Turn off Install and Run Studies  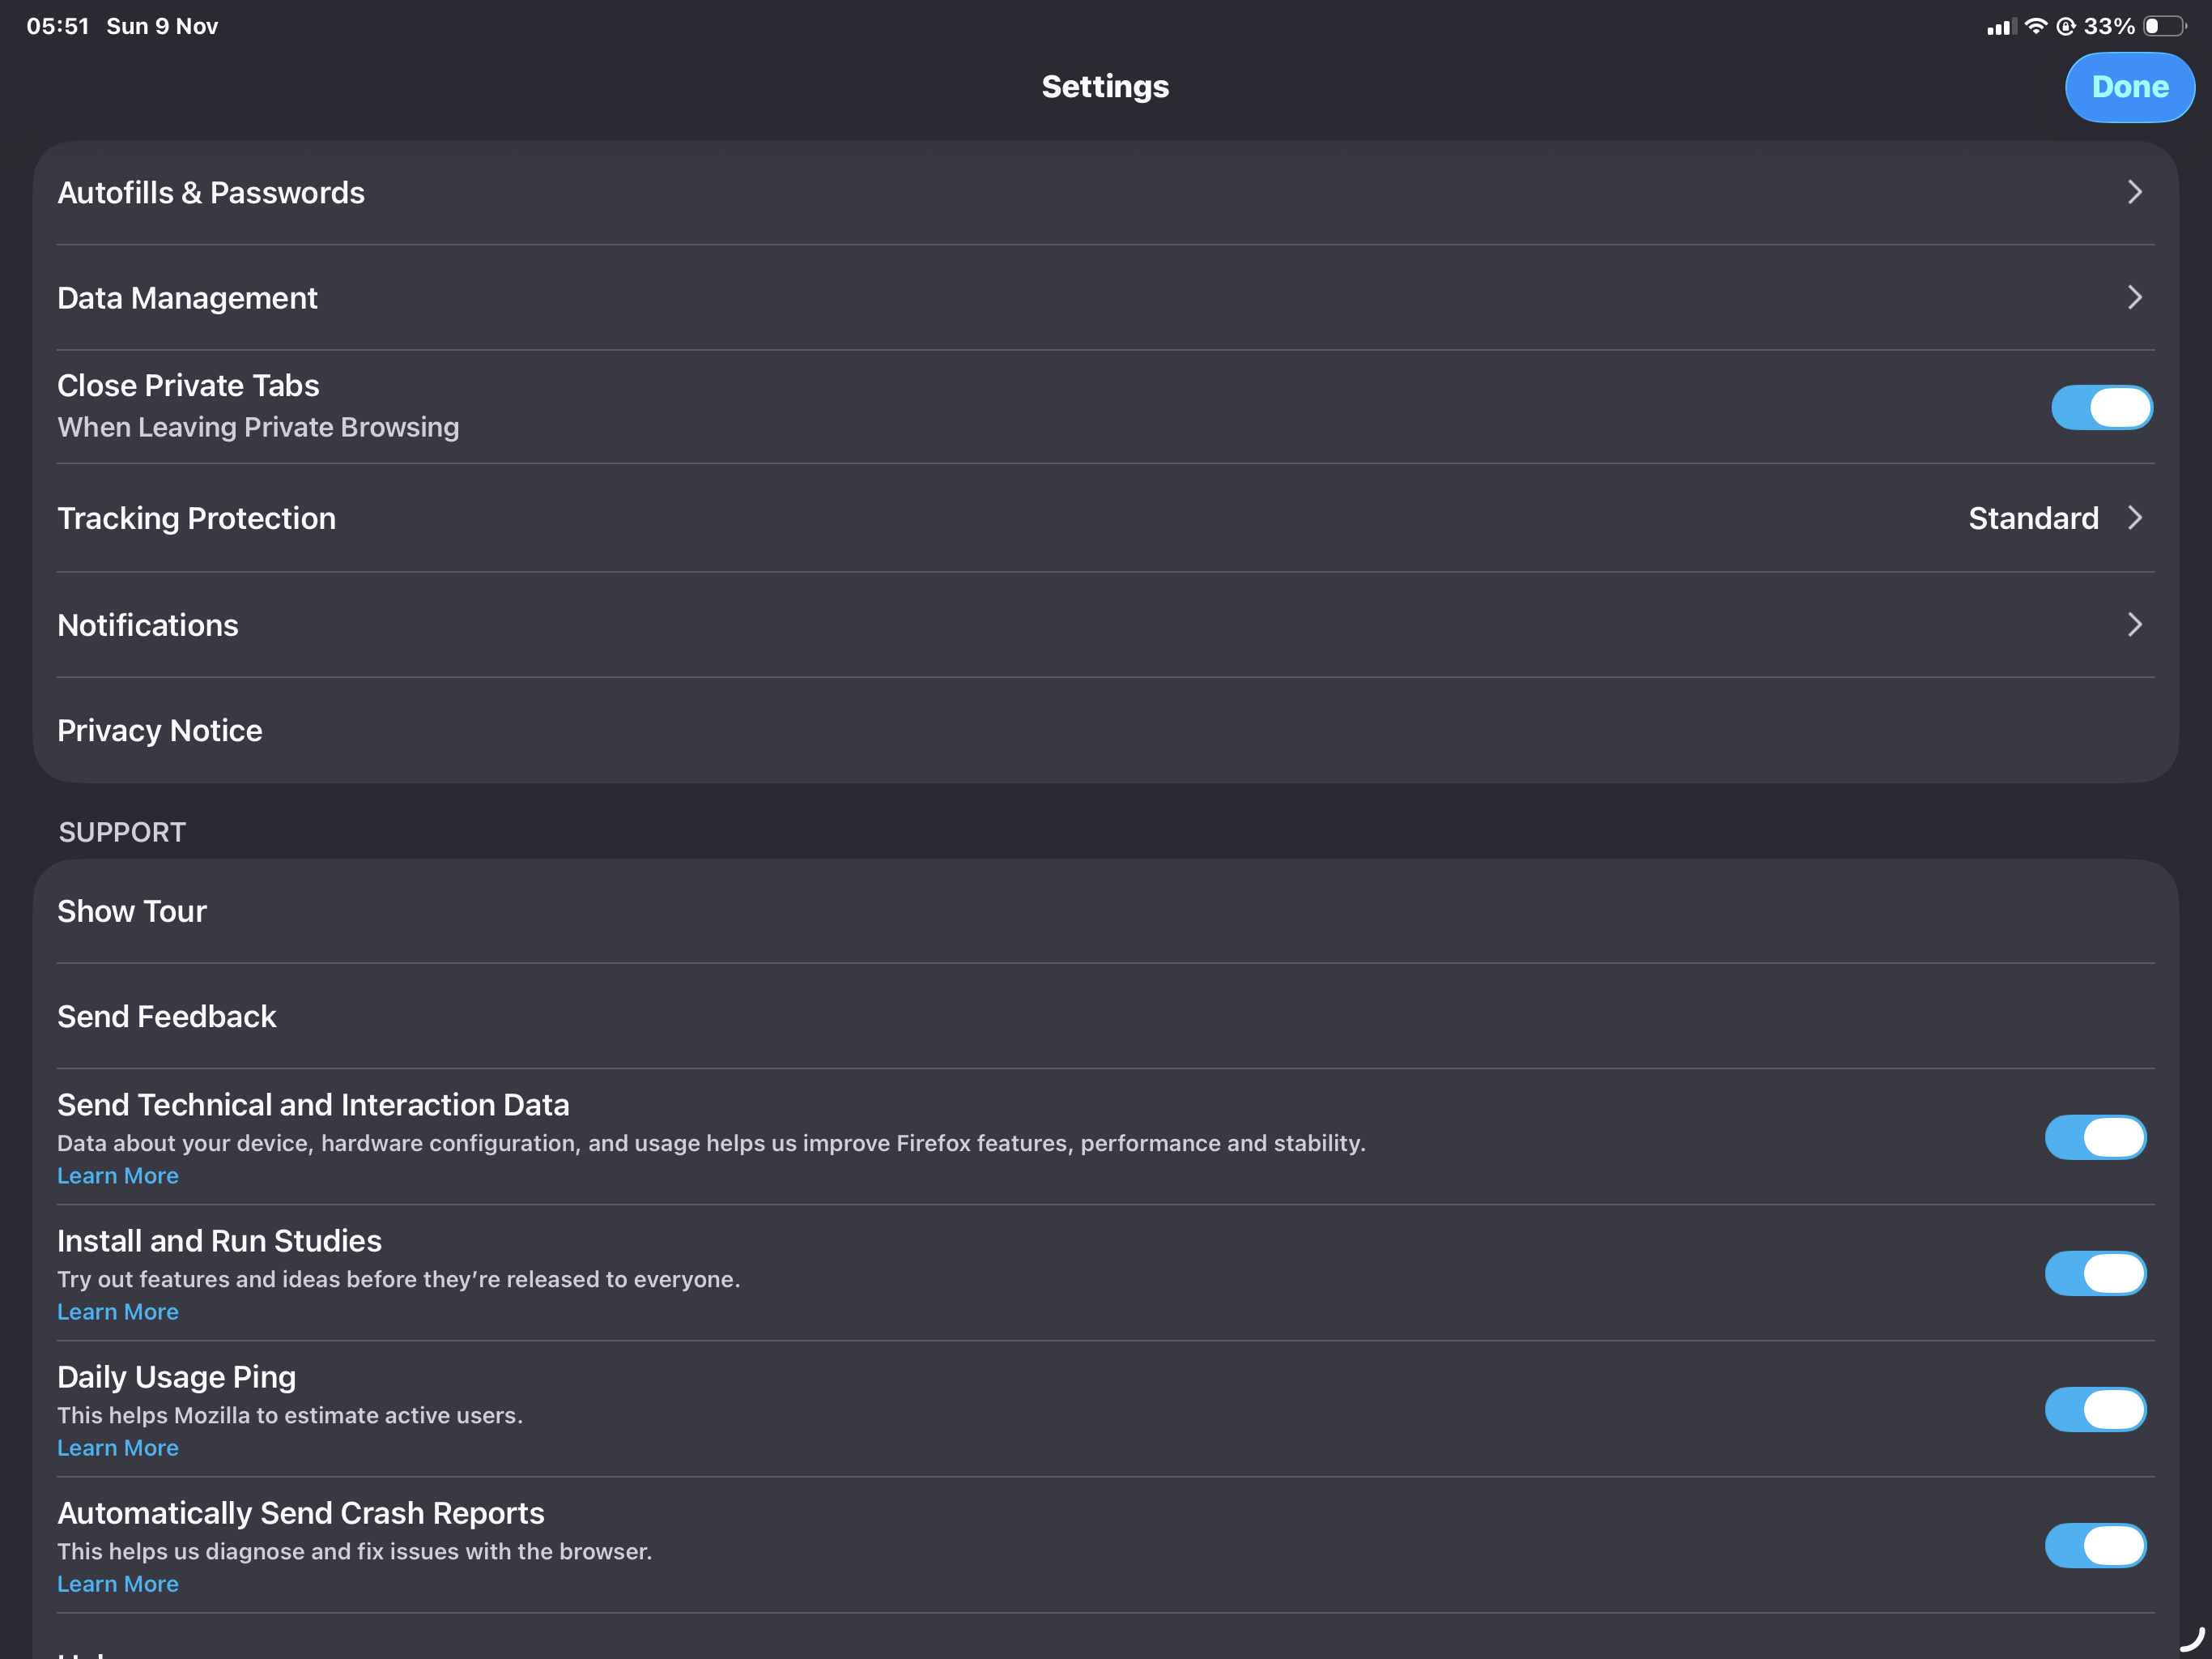(x=2095, y=1273)
